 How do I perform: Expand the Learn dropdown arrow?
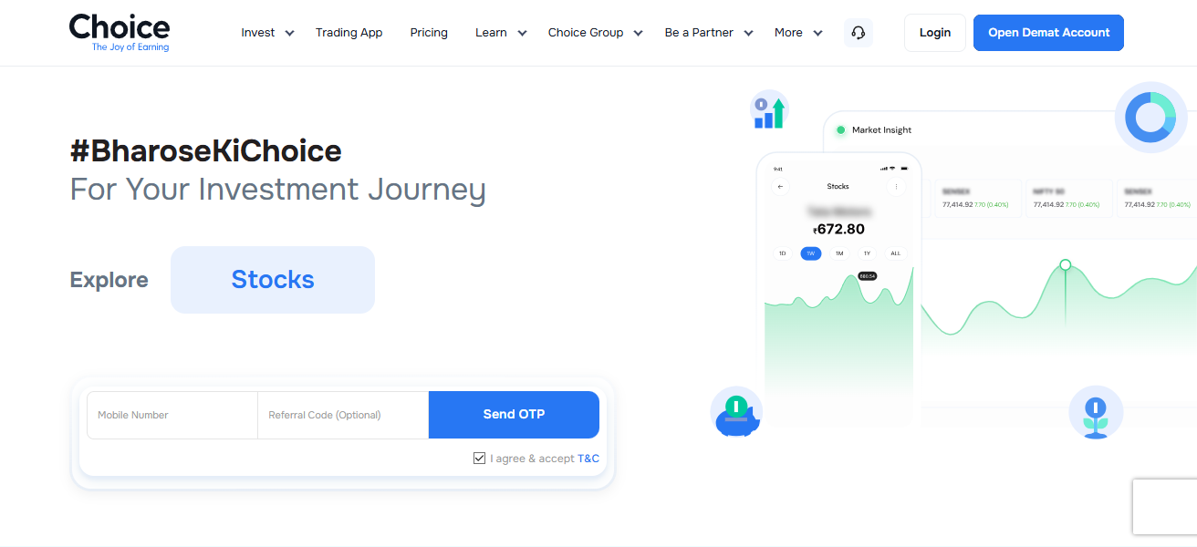pos(522,33)
